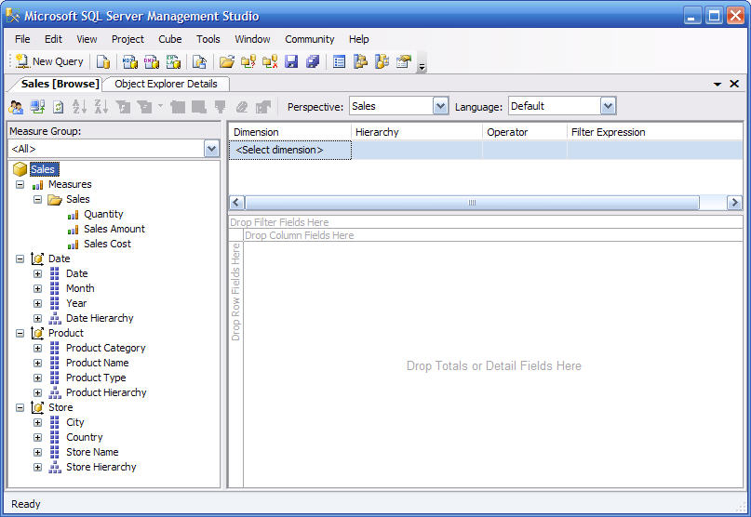Select the Sales Amount measure
Viewport: 751px width, 517px height.
coord(114,229)
